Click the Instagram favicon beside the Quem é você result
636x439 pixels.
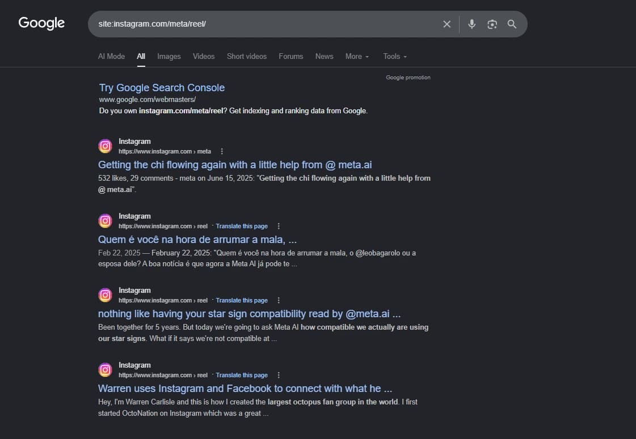point(105,221)
